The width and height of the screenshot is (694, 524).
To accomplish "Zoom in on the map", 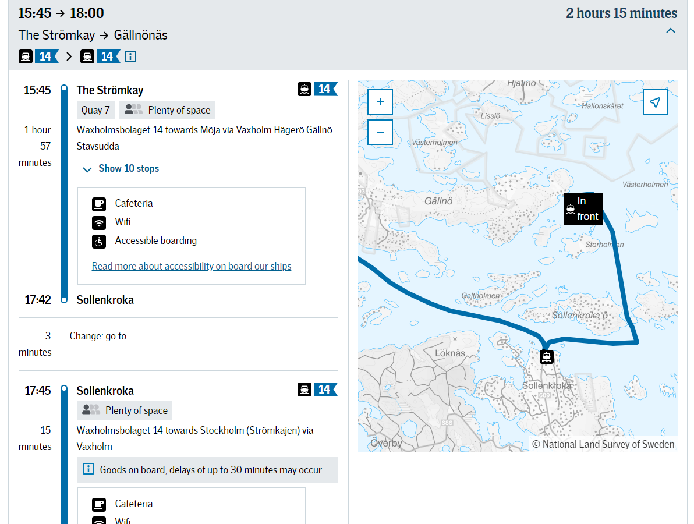I will click(x=380, y=102).
